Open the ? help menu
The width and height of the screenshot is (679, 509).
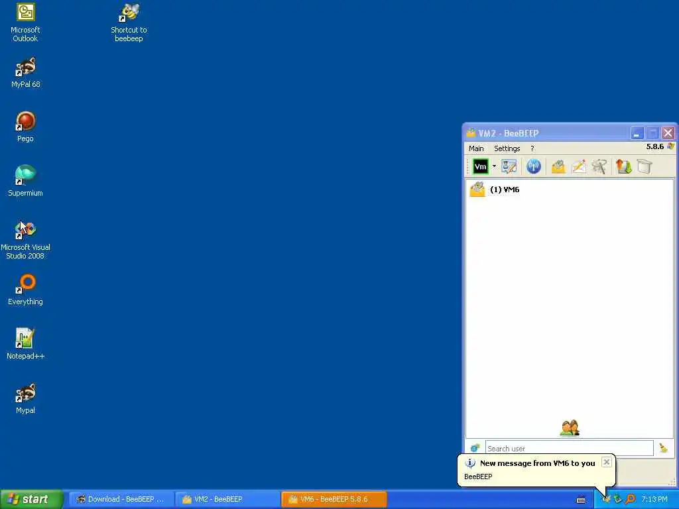pyautogui.click(x=532, y=148)
